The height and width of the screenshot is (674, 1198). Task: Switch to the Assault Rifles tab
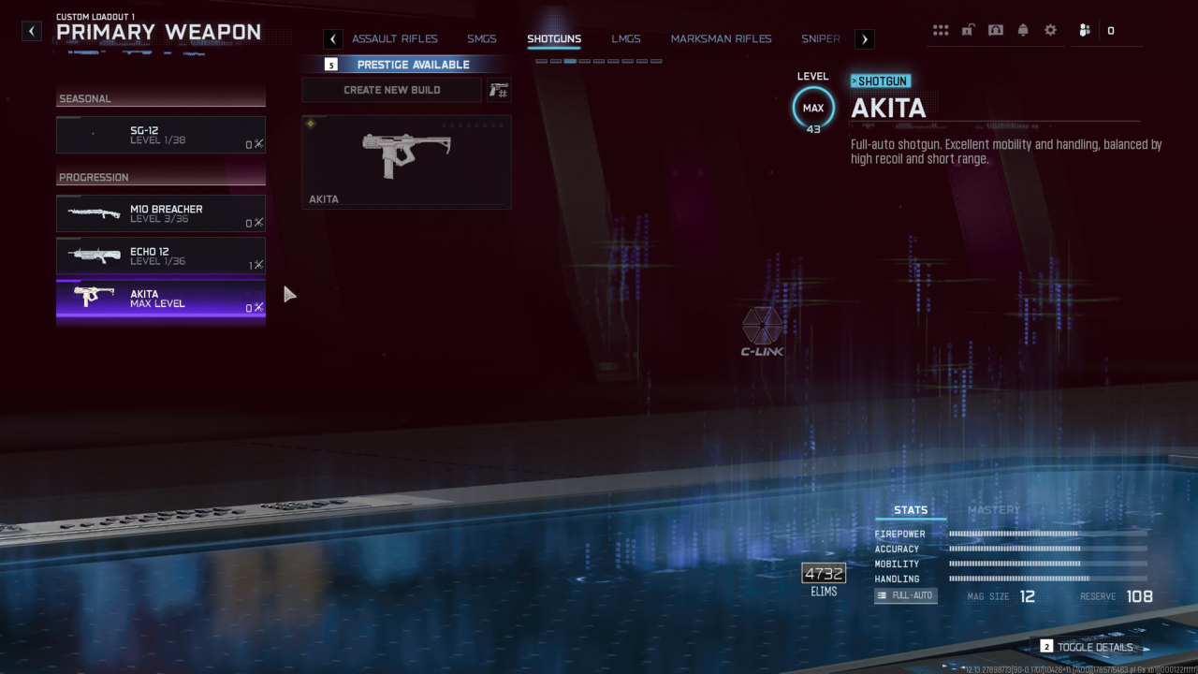395,39
